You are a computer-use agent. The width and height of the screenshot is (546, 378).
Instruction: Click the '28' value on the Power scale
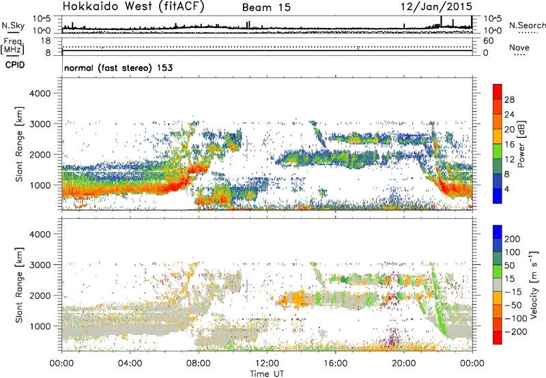click(509, 100)
